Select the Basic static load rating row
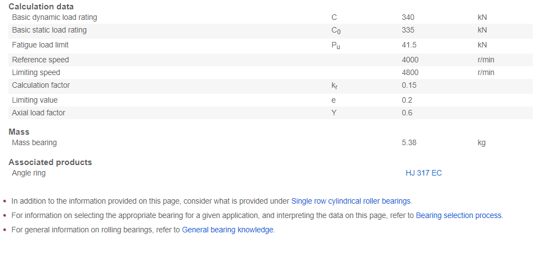The width and height of the screenshot is (535, 255). (270, 30)
